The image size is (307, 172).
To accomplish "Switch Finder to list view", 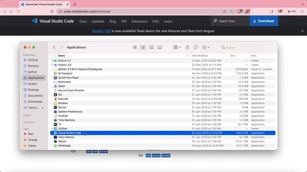I will pos(143,47).
